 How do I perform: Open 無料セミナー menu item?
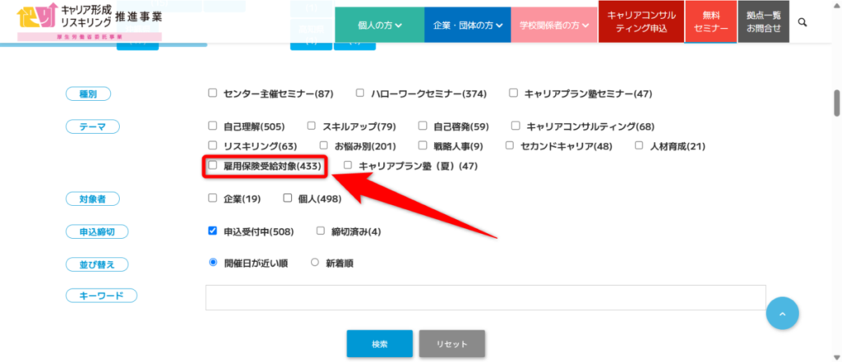(x=710, y=22)
